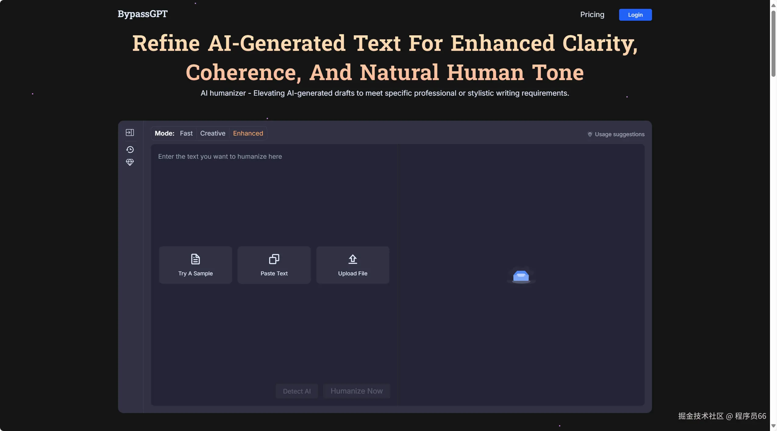
Task: Click the blue empty box illustration
Action: click(x=521, y=276)
